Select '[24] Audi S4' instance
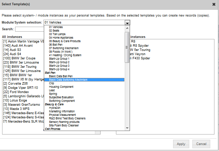This screenshot has height=151, width=219. point(12,54)
